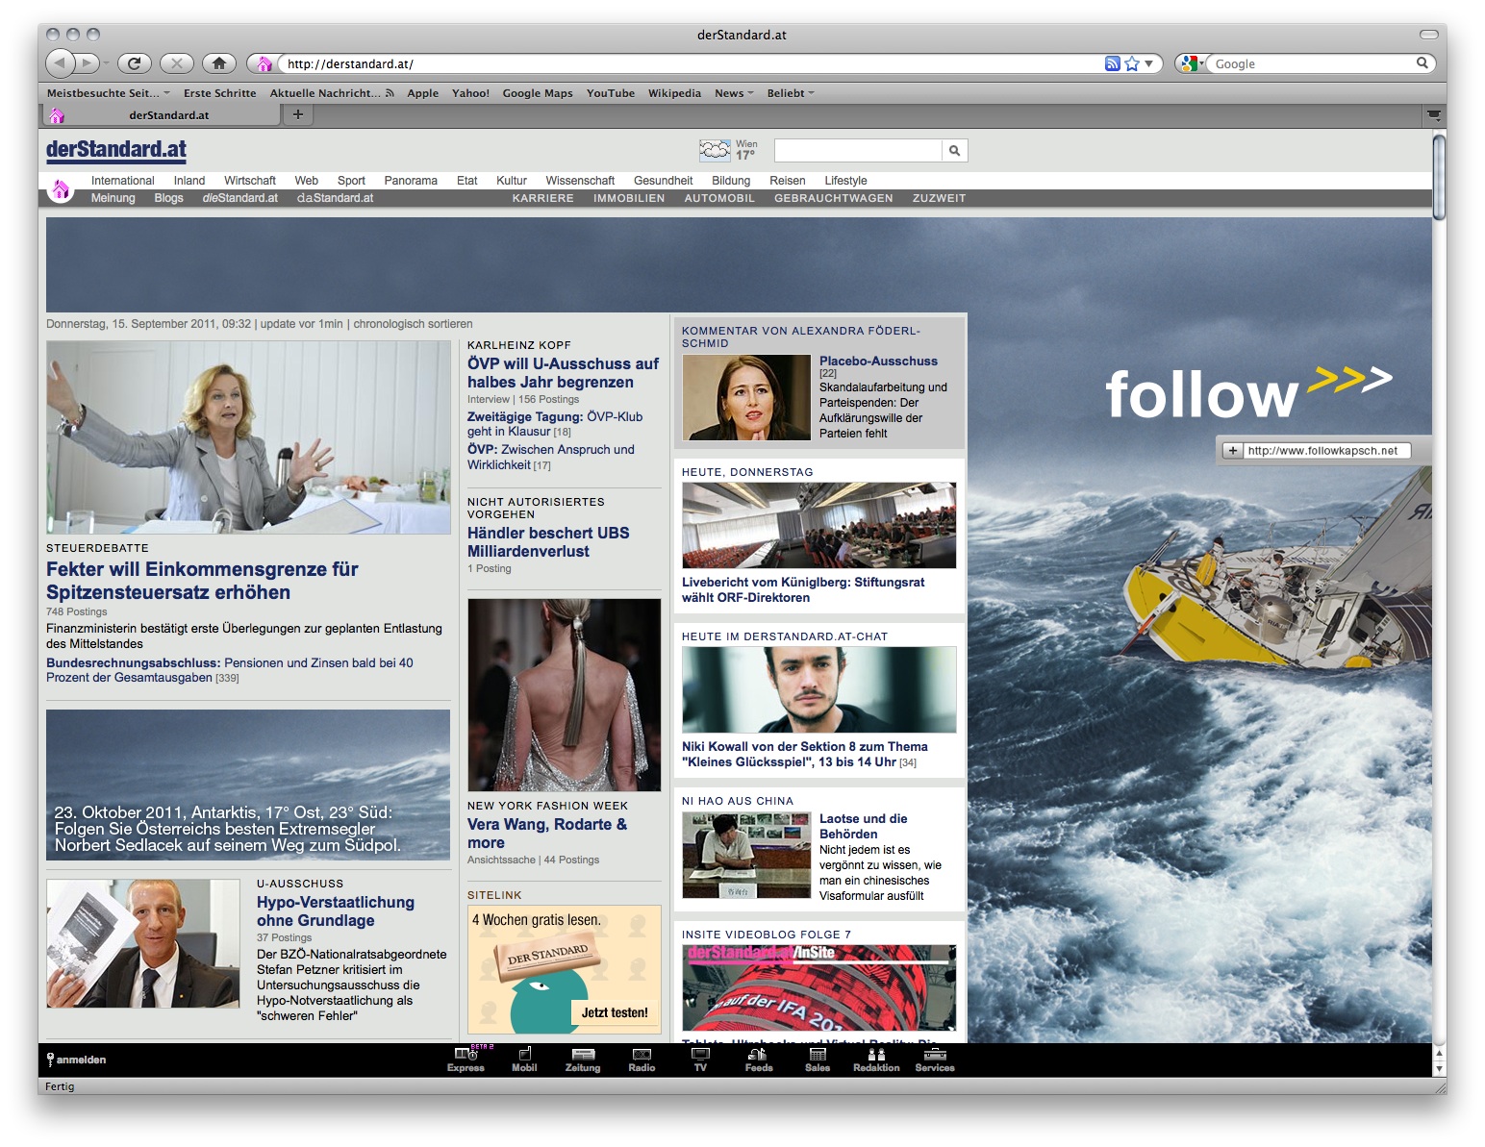Expand the News bookmarks folder
The image size is (1485, 1147).
click(734, 93)
